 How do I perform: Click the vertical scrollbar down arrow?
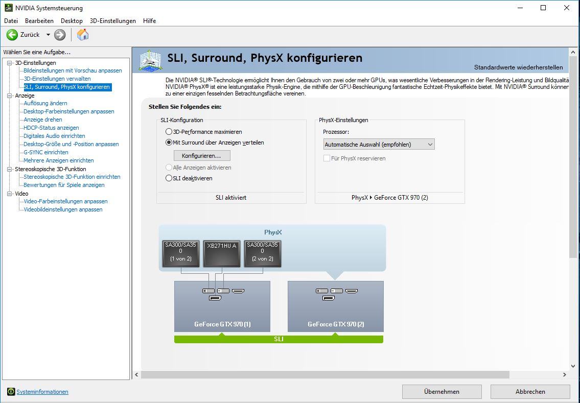point(573,366)
